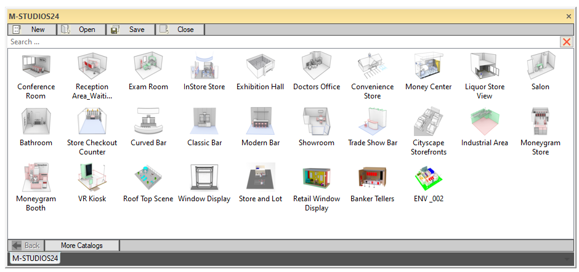Image resolution: width=579 pixels, height=272 pixels.
Task: Expand the tab list dropdown arrow
Action: (x=567, y=259)
